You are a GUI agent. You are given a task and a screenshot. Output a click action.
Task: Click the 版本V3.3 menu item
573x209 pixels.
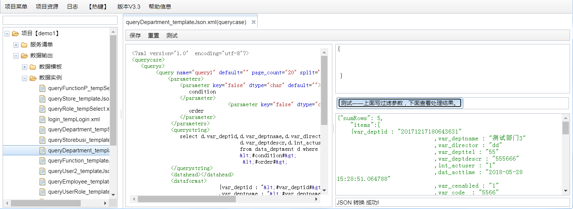pos(129,6)
